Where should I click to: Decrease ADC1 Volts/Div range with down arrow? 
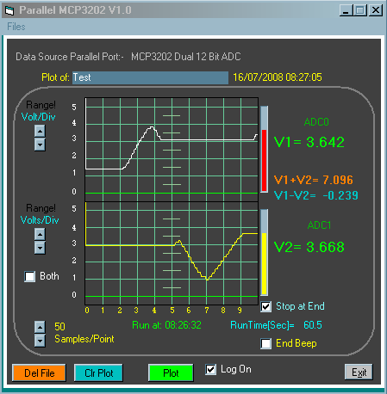[40, 248]
